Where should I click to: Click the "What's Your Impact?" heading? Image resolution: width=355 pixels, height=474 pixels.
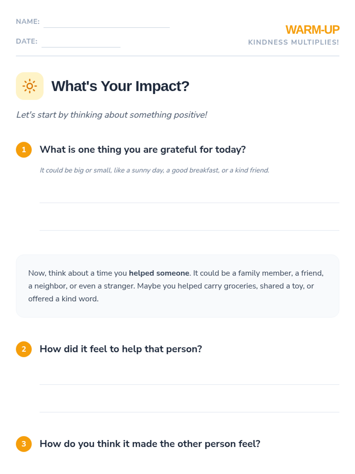point(120,86)
